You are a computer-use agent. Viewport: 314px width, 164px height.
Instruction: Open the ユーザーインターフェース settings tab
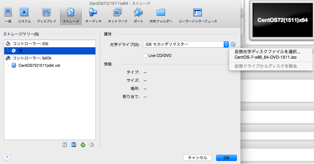point(198,16)
